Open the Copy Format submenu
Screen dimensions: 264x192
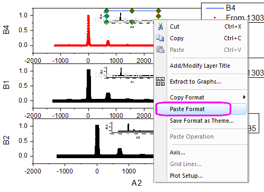(187, 97)
